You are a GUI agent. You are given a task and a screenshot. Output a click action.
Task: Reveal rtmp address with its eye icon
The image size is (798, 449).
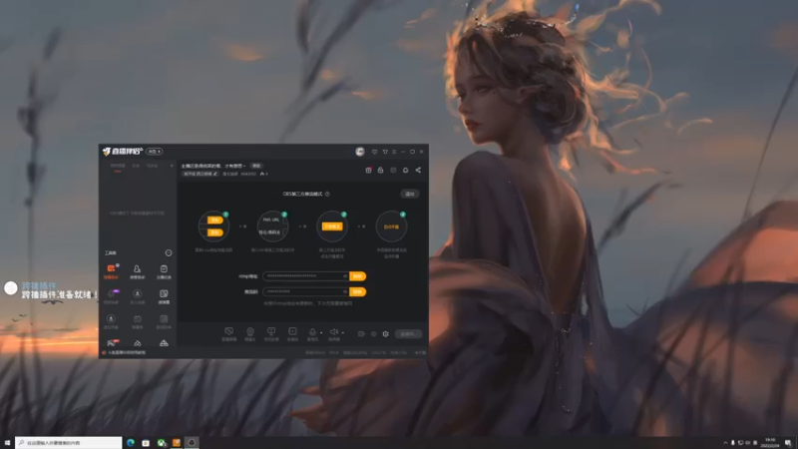pyautogui.click(x=345, y=276)
